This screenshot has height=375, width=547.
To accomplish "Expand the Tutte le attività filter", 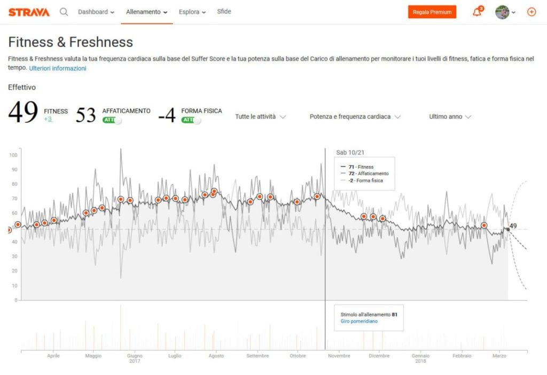I will tap(260, 116).
